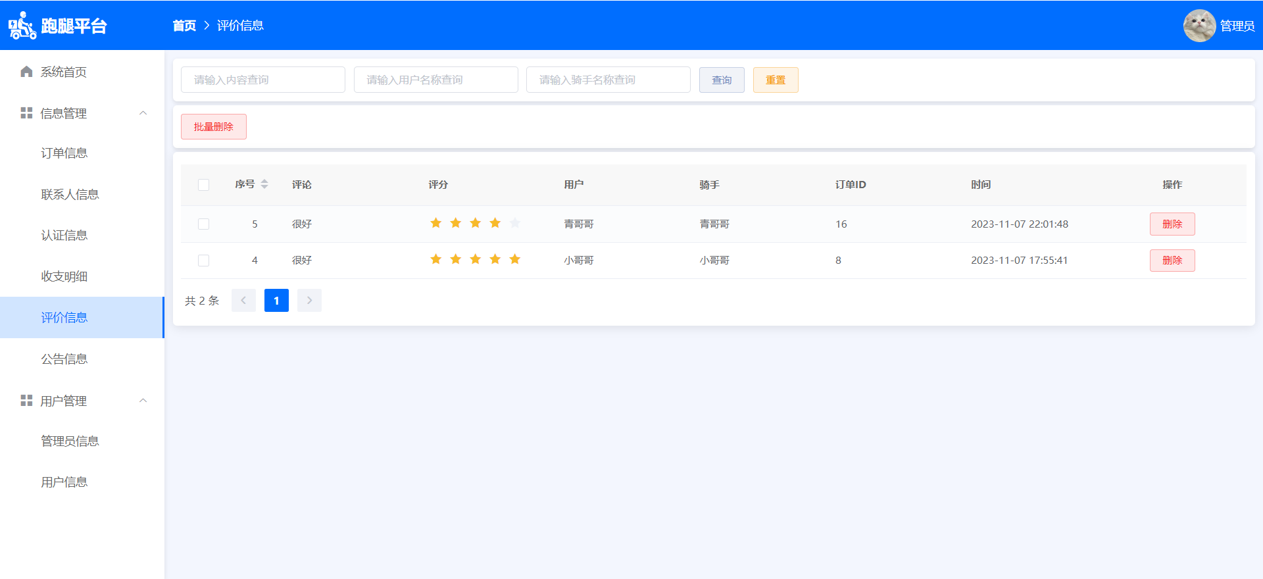Click 小哥哥 in the 用户 column

pyautogui.click(x=579, y=260)
